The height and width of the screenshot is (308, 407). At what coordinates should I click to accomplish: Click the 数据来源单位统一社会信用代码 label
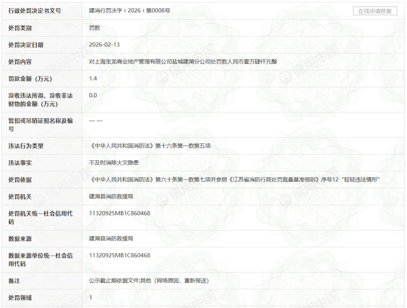click(x=40, y=259)
